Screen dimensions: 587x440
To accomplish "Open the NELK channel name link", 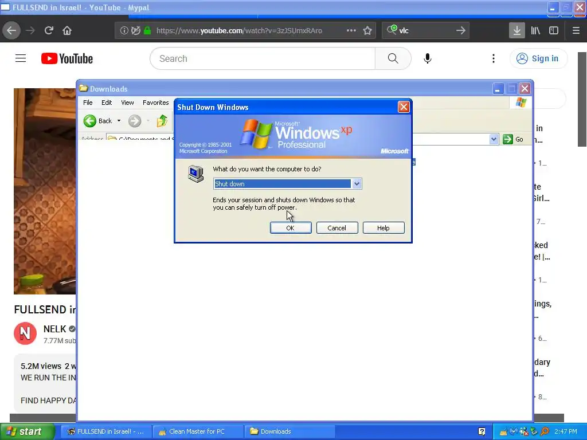I will coord(54,329).
